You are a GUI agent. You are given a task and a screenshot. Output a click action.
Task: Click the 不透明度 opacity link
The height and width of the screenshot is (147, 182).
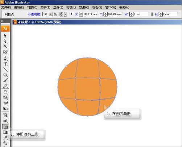34,14
